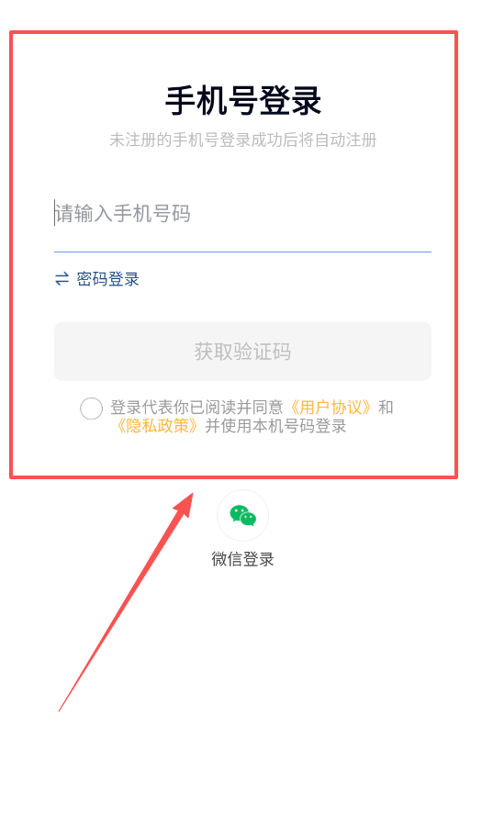Screen dimensions: 482x840
Task: Open the 《隐私政策》 link
Action: click(x=158, y=427)
